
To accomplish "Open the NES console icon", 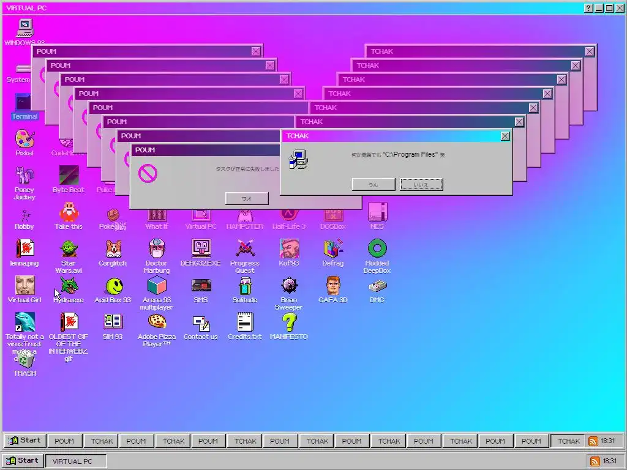I will pyautogui.click(x=377, y=212).
